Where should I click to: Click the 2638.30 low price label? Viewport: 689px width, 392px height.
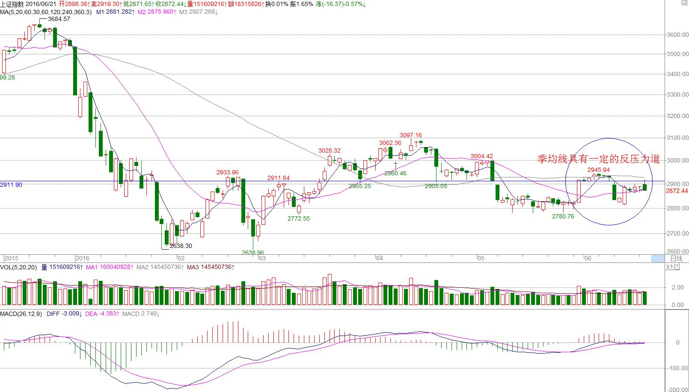(x=181, y=246)
